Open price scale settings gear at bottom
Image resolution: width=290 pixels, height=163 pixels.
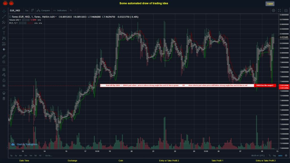tap(286, 156)
